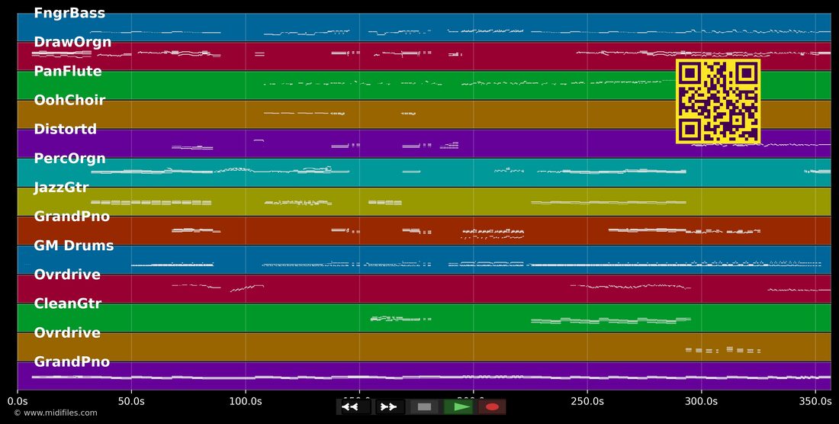Select the OohChoir track label
Viewport: 839px width, 424px height.
69,100
